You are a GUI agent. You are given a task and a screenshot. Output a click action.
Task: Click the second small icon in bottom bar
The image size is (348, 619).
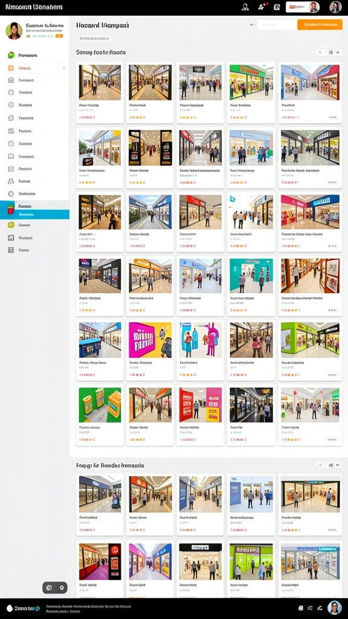pyautogui.click(x=310, y=608)
